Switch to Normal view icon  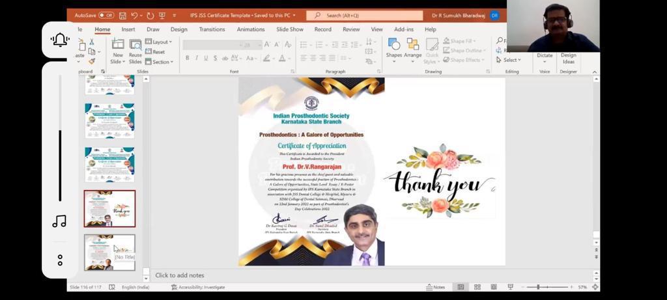[x=461, y=287]
